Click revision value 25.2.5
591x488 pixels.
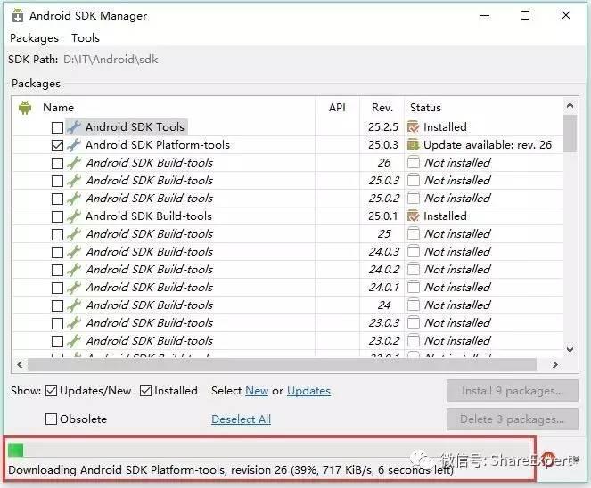tap(383, 127)
